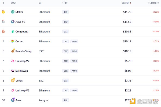Open the Polygon Aave logo icon
This screenshot has height=107, width=161.
(13, 100)
